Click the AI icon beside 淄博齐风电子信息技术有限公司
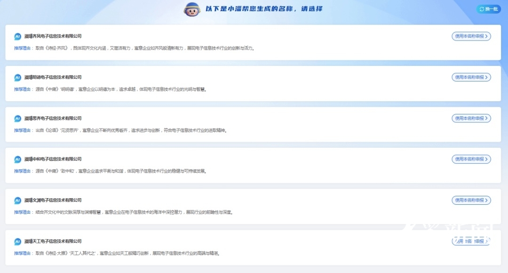 [18, 36]
